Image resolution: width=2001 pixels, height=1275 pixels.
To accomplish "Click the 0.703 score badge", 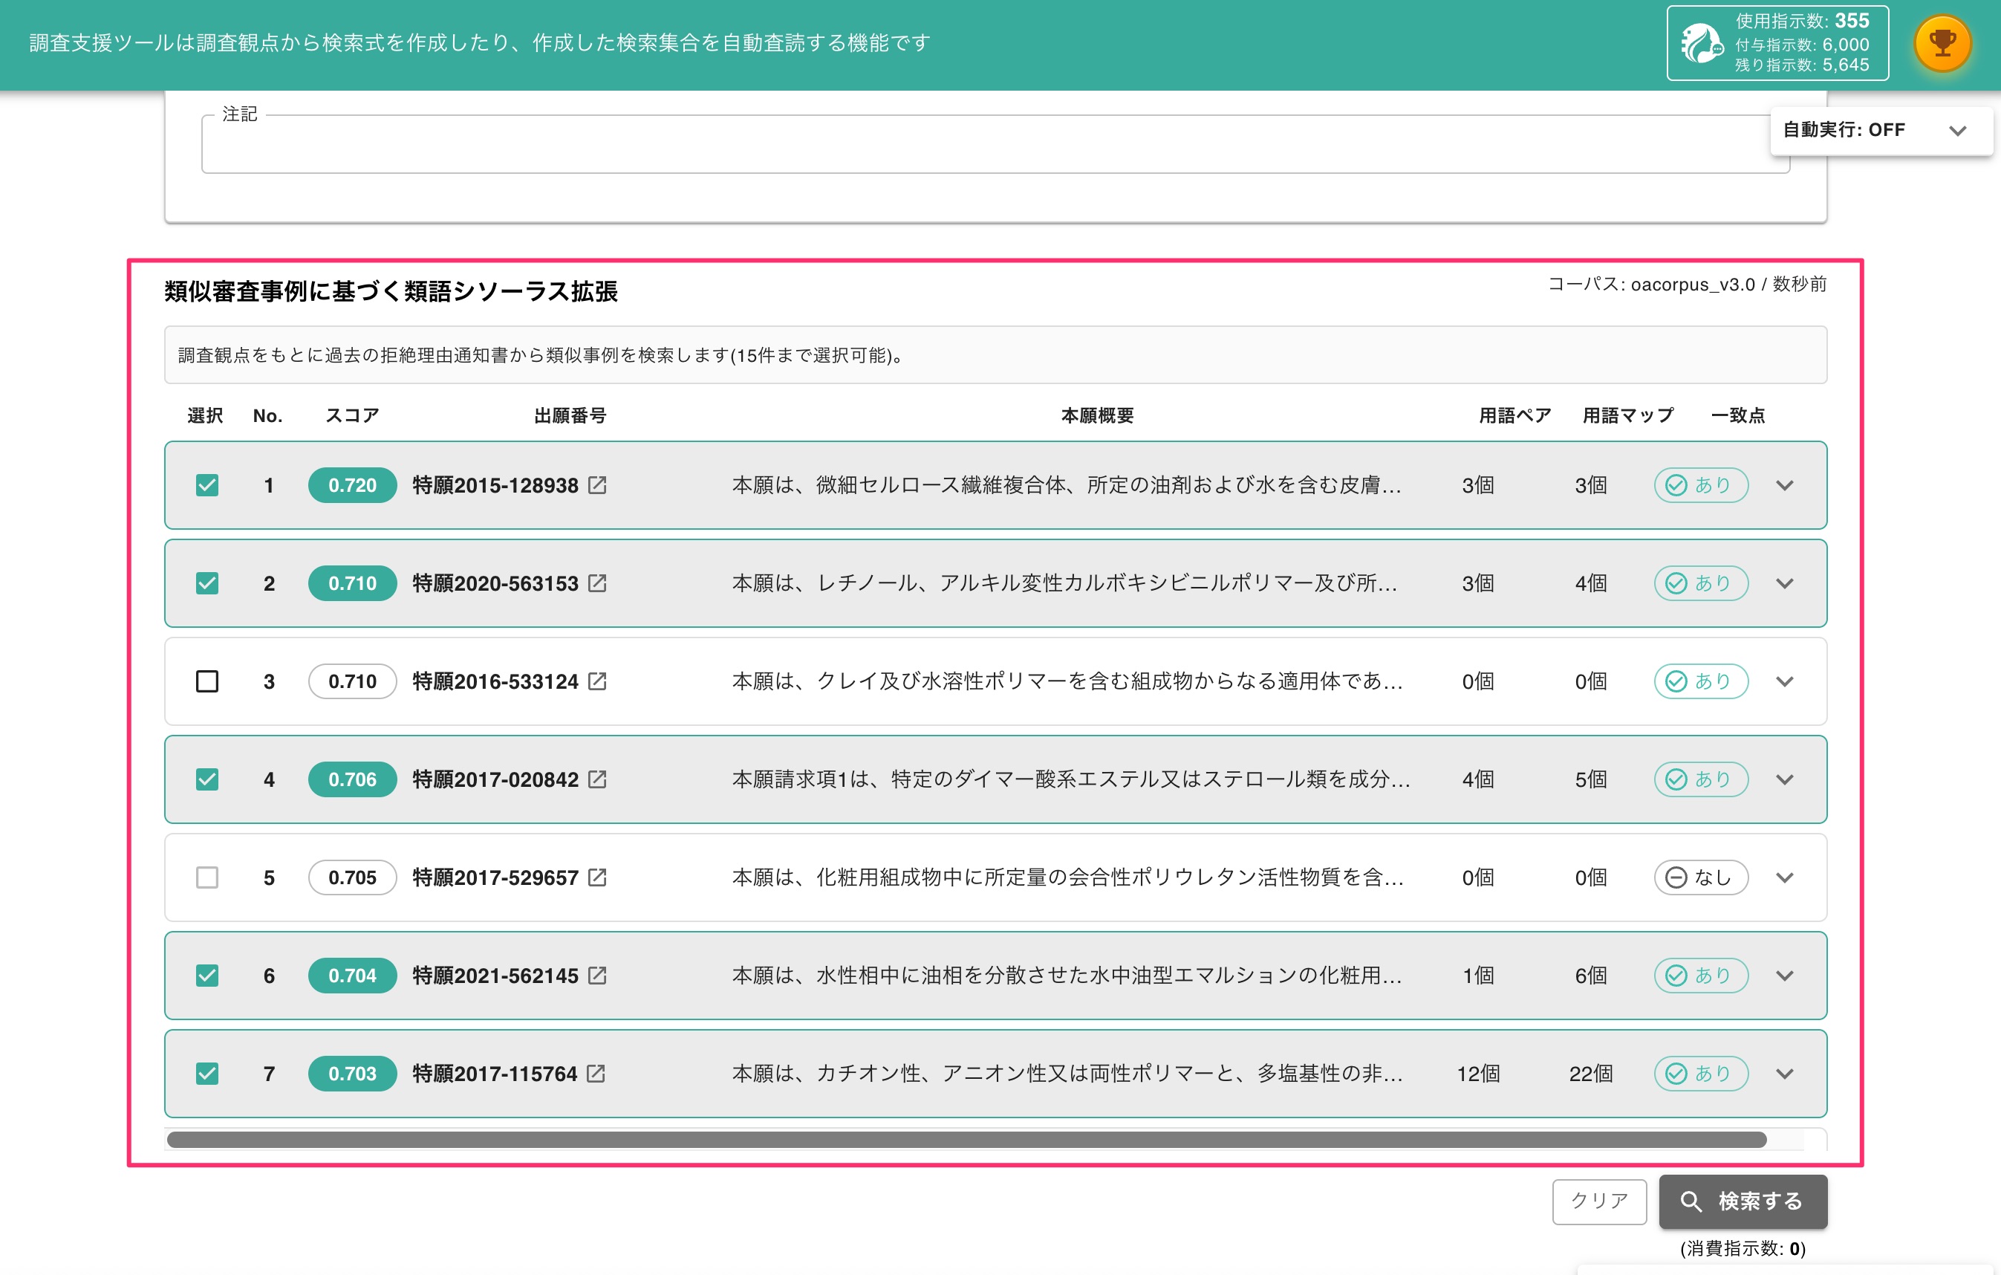I will click(351, 1073).
